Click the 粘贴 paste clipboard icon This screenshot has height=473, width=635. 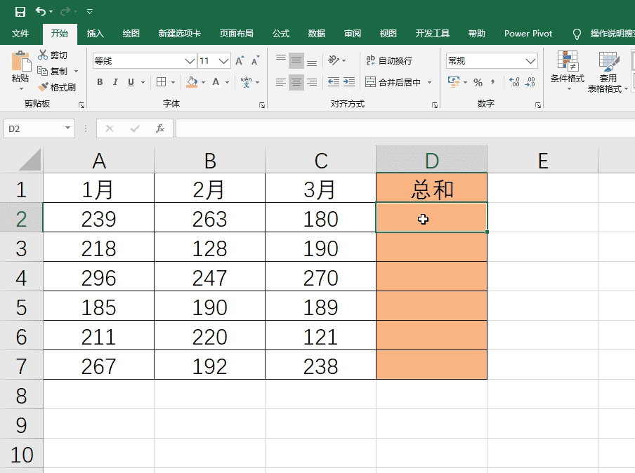click(x=20, y=62)
